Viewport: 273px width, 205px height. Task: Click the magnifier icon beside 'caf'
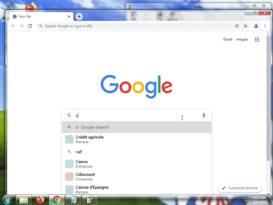[x=69, y=152]
